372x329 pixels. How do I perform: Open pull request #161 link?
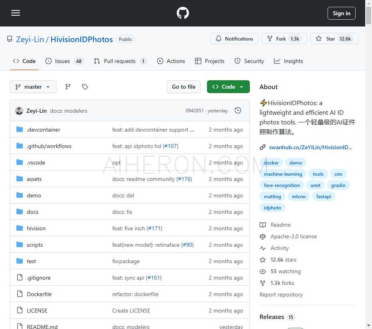154,278
